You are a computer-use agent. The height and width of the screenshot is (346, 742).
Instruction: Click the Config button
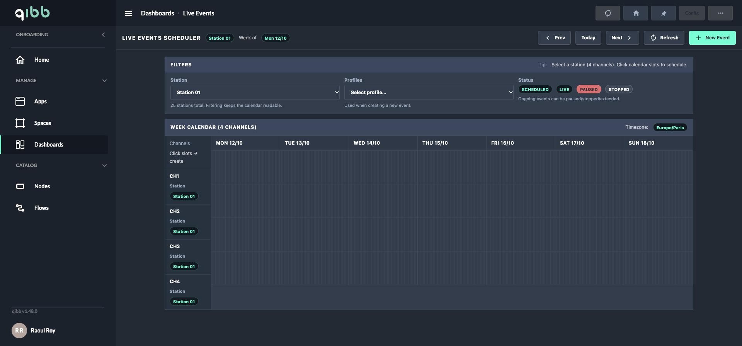pyautogui.click(x=692, y=13)
